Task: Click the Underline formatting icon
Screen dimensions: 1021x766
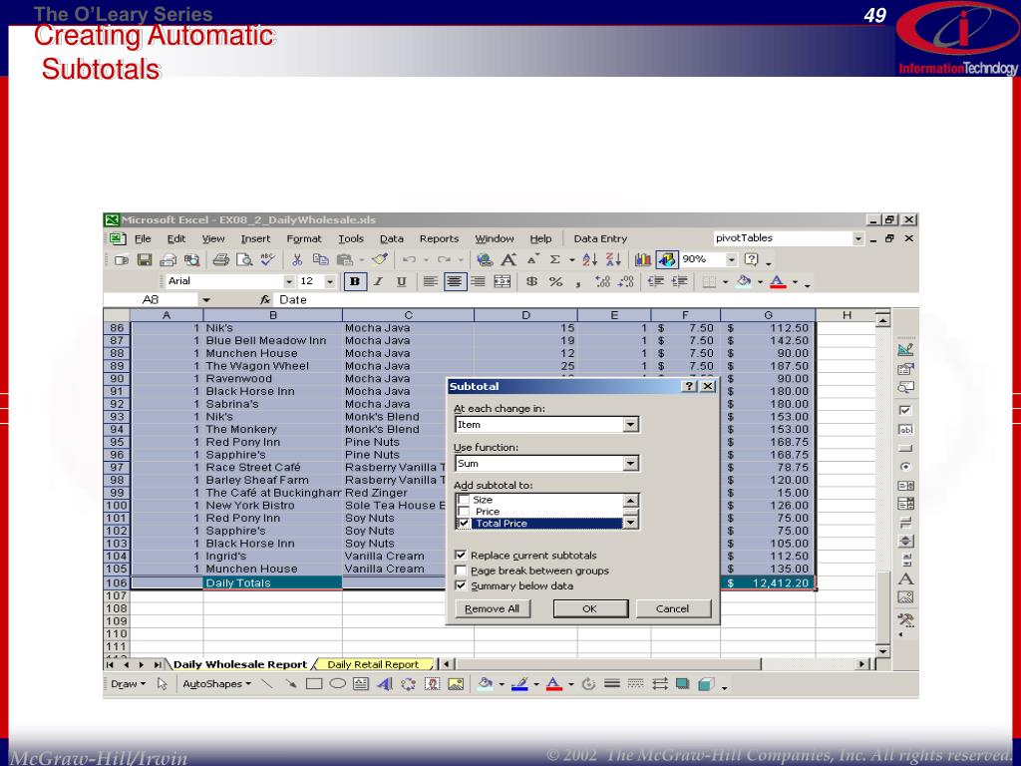Action: point(401,281)
